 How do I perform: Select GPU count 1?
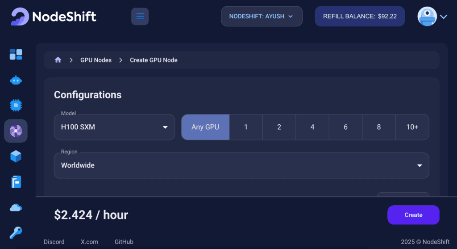coord(246,127)
